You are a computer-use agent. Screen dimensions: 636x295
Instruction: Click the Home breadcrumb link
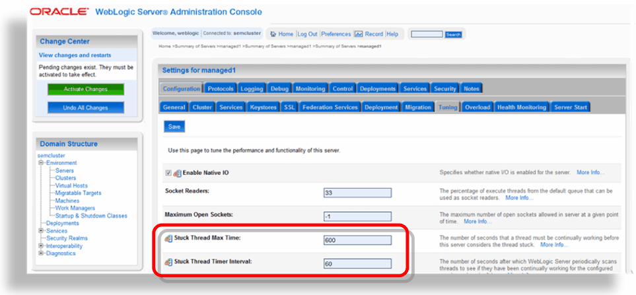[x=164, y=46]
